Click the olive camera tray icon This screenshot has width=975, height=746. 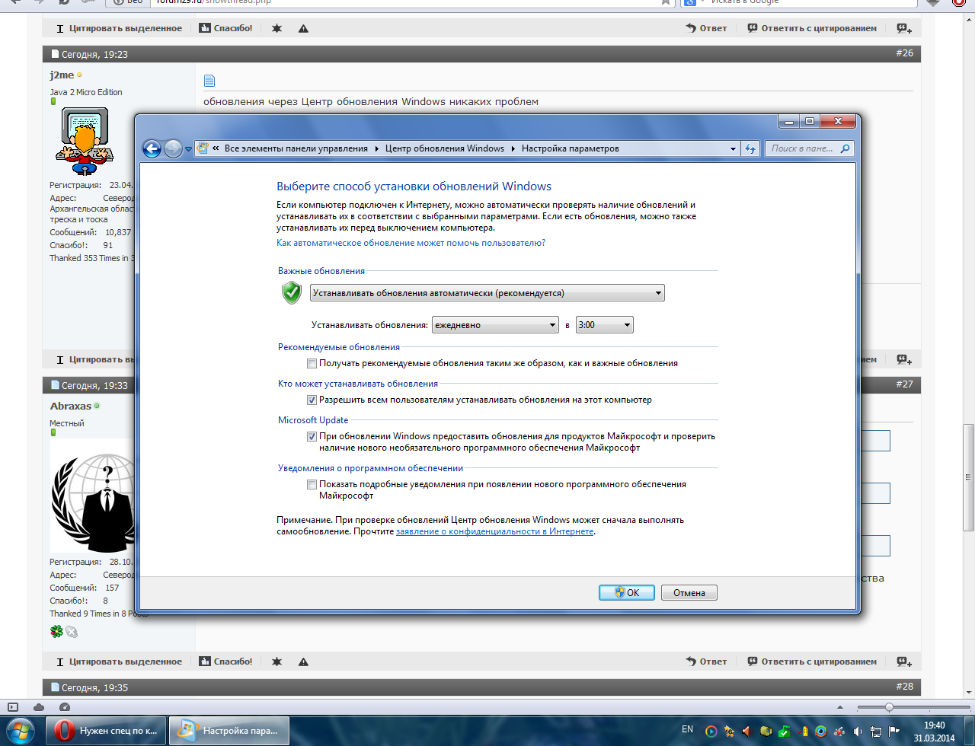(x=766, y=731)
